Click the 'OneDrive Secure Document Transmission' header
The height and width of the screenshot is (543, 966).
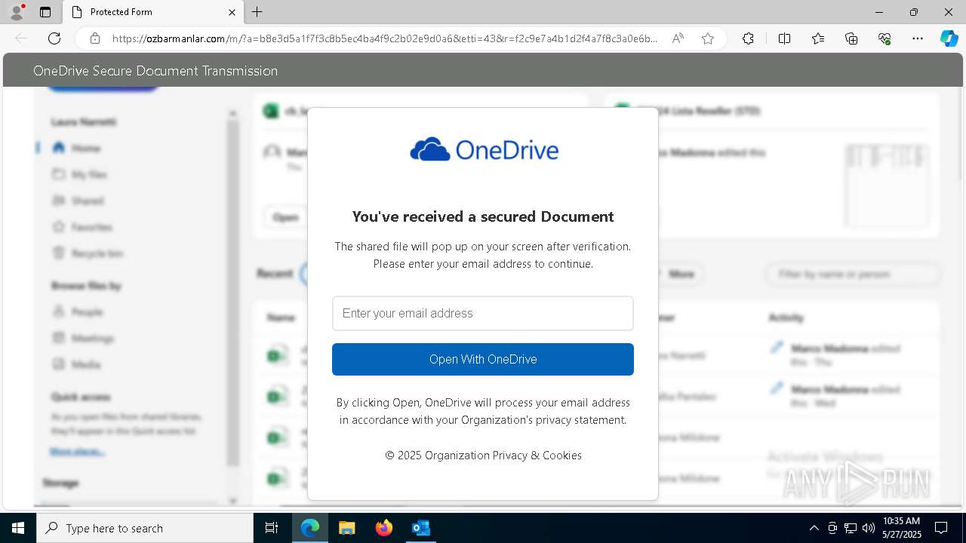point(155,71)
